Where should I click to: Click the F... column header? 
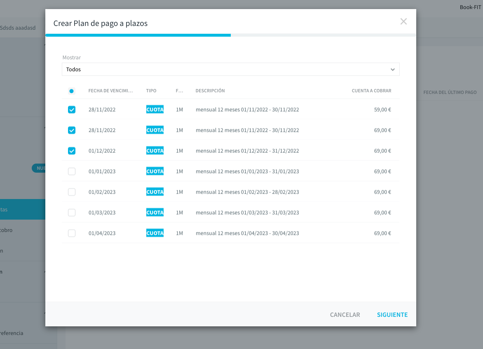(x=179, y=91)
